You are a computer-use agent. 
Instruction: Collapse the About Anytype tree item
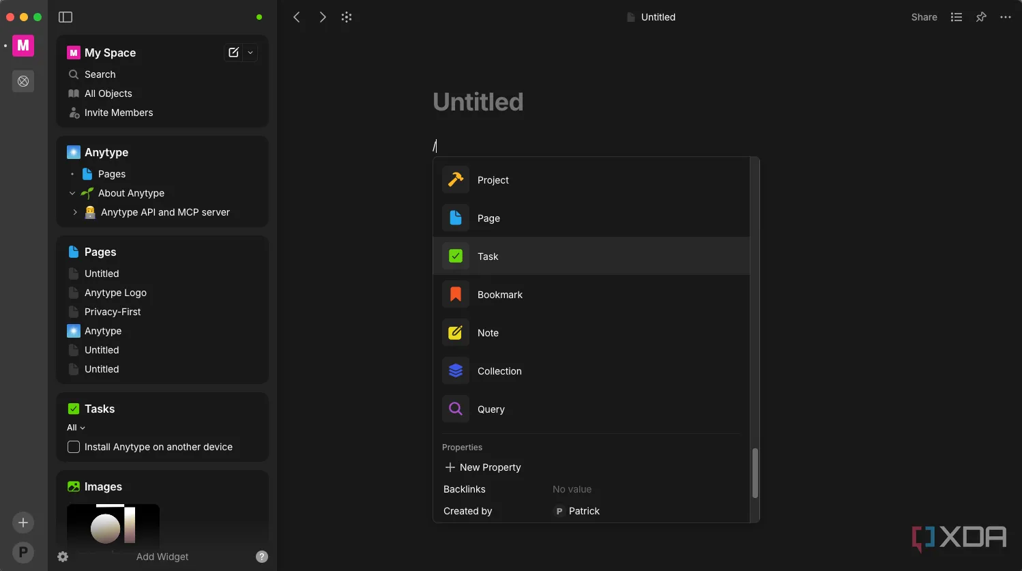click(x=72, y=193)
